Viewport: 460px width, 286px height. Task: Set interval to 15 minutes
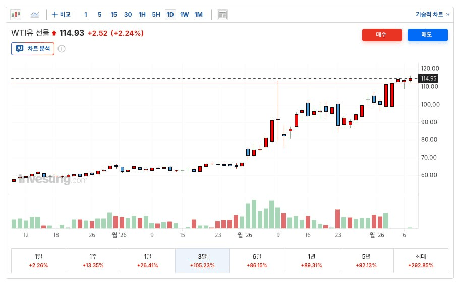(x=113, y=15)
